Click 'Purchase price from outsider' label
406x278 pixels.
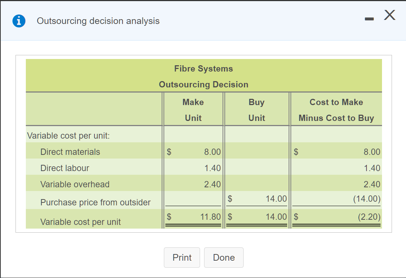coord(95,202)
